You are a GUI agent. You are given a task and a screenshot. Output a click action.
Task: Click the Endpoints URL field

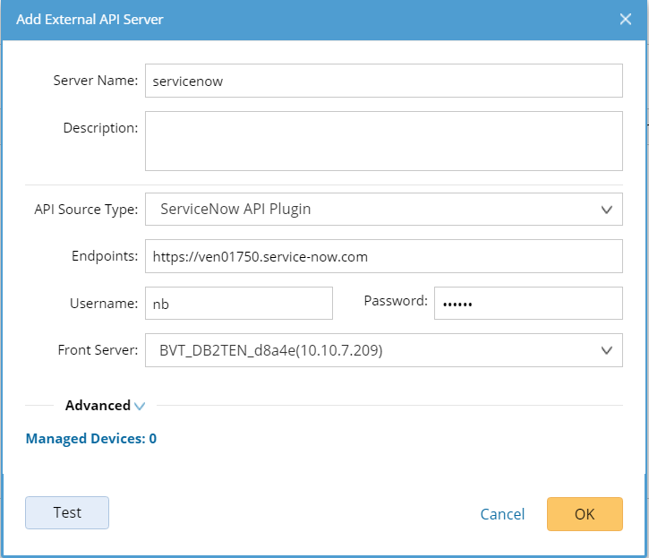point(383,256)
